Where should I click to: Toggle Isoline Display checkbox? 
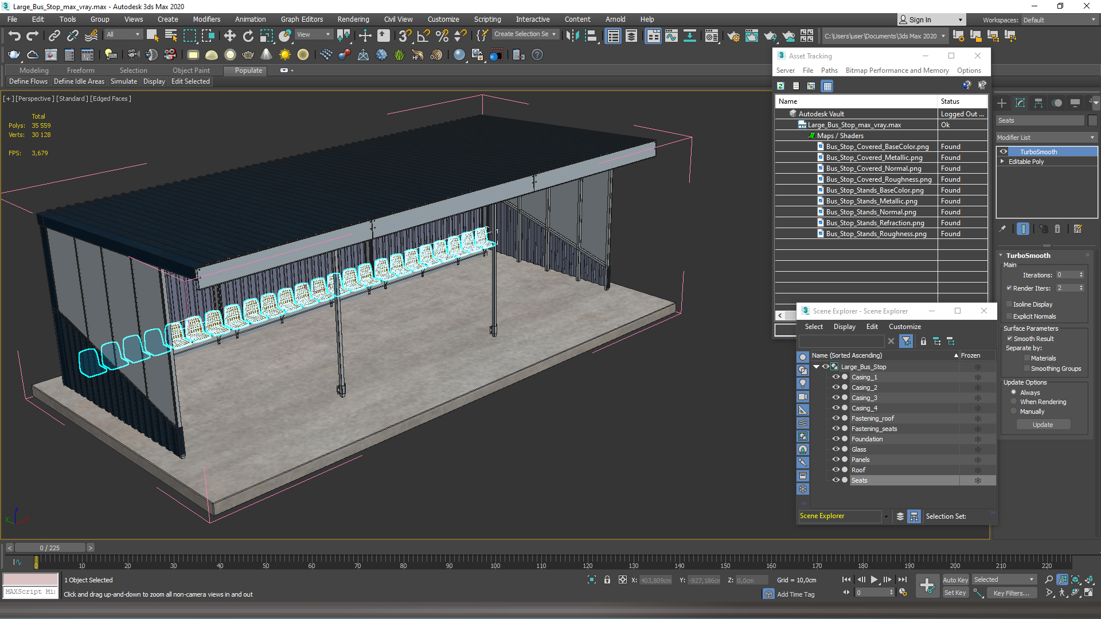[1010, 304]
